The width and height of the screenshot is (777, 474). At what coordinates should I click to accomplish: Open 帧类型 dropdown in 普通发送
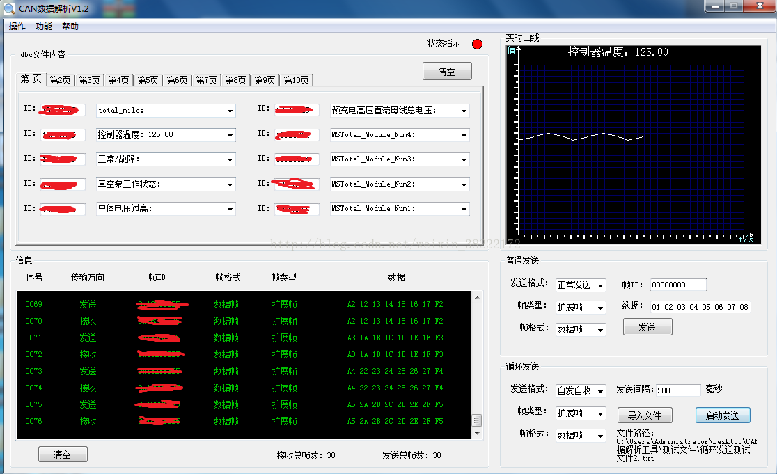(x=581, y=308)
